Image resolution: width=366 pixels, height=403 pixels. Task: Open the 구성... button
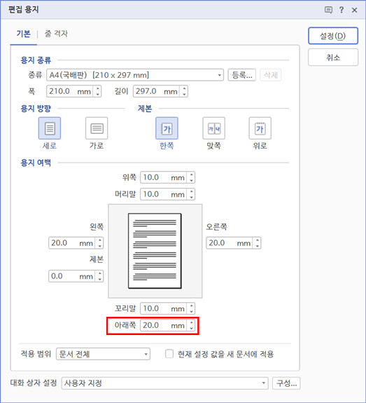click(x=286, y=383)
